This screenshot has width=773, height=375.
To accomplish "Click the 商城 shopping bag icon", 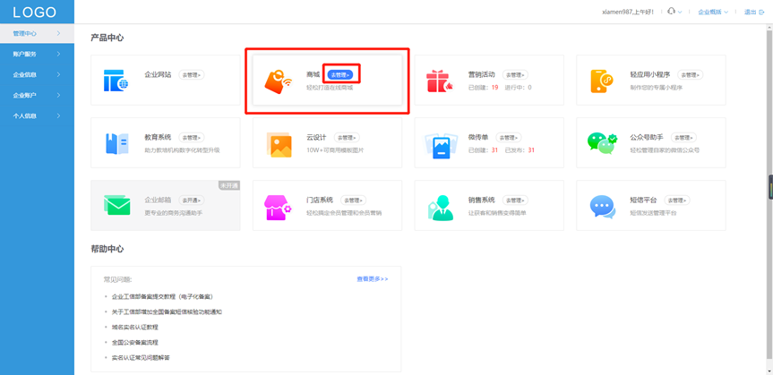I will pyautogui.click(x=279, y=81).
